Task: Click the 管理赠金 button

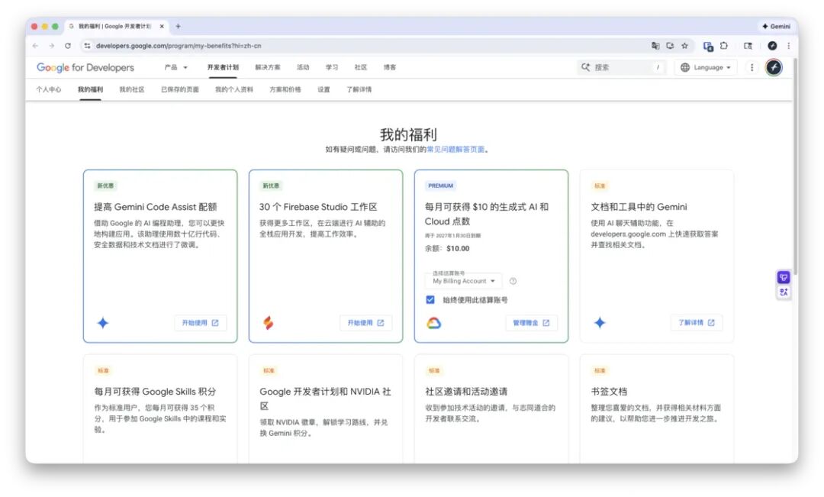Action: click(531, 322)
